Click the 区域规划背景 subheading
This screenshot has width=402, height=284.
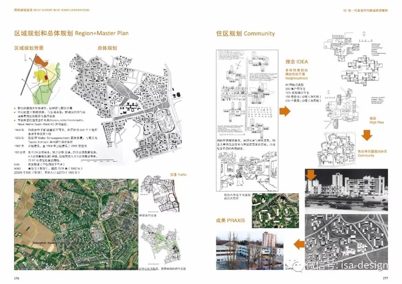coord(29,48)
